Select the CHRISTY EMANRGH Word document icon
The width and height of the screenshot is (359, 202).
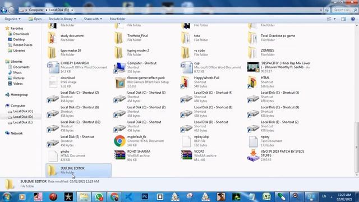coord(53,67)
